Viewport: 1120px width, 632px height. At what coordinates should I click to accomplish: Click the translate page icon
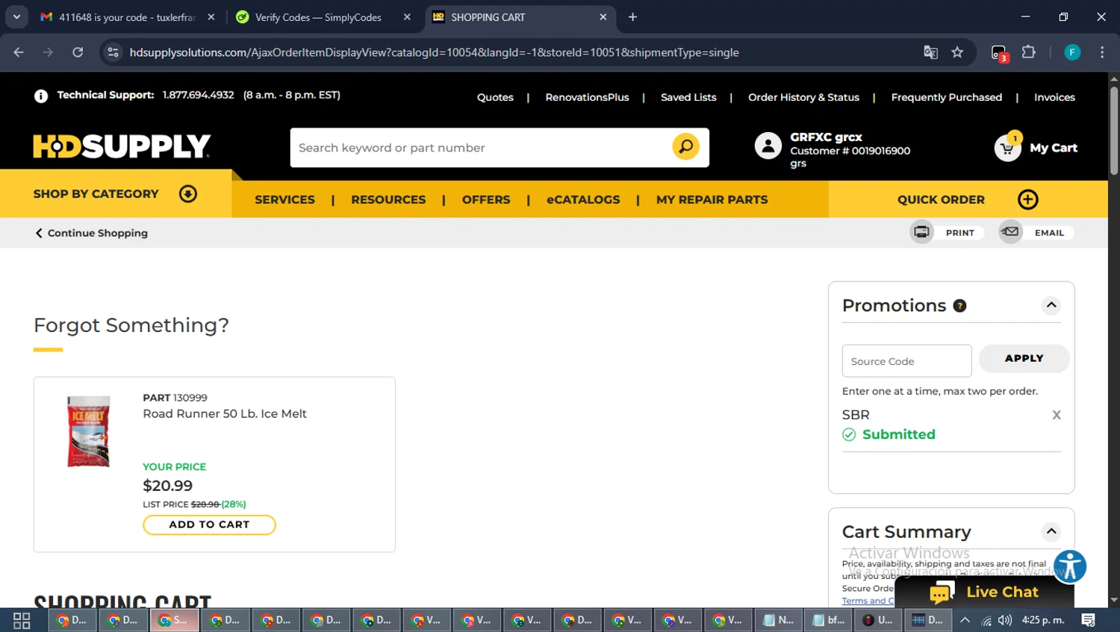pyautogui.click(x=930, y=52)
